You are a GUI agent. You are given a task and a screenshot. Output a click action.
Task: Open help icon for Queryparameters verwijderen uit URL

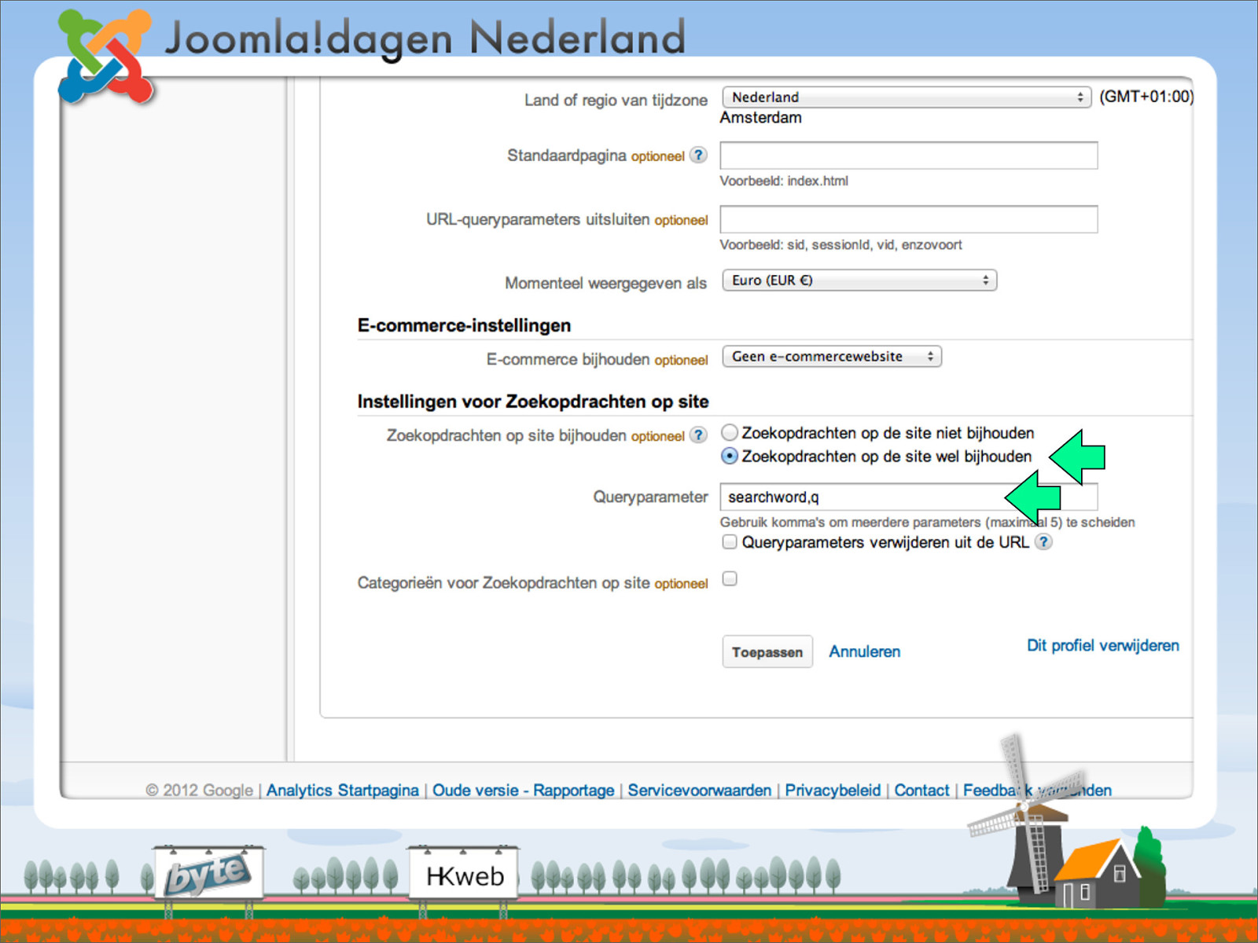[1043, 541]
